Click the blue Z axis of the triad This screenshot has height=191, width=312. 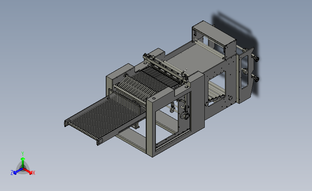18,171
